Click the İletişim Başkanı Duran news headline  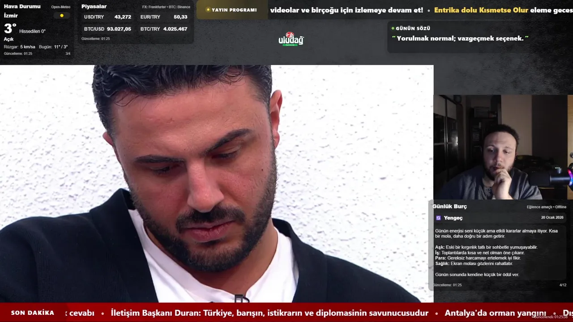269,313
